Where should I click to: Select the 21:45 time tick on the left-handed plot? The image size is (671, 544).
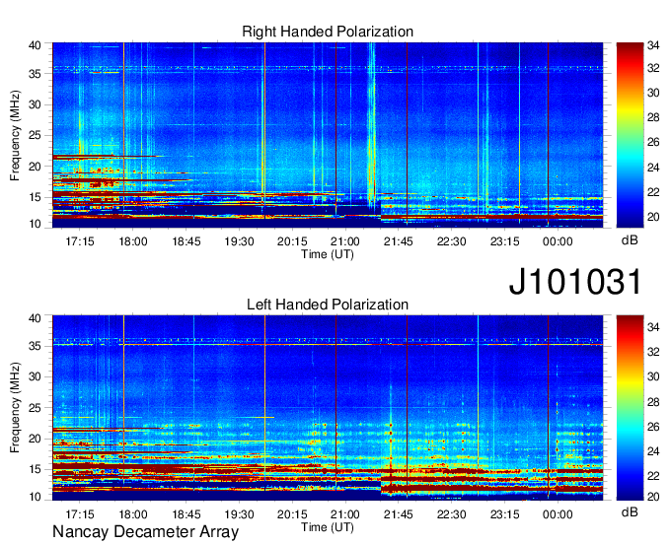(399, 514)
